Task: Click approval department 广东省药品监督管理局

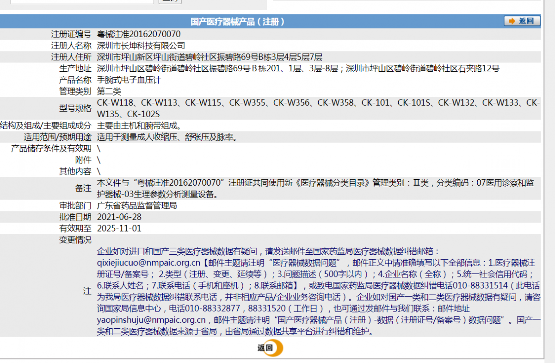Action: click(137, 206)
